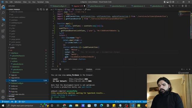Open the Source Control view

(x=3, y=19)
